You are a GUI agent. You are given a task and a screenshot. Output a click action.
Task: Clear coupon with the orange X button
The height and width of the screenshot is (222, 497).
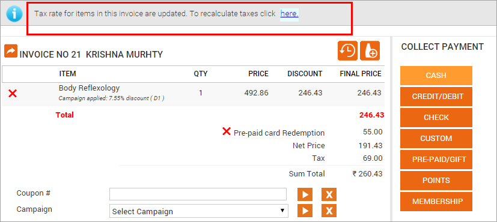coord(329,194)
